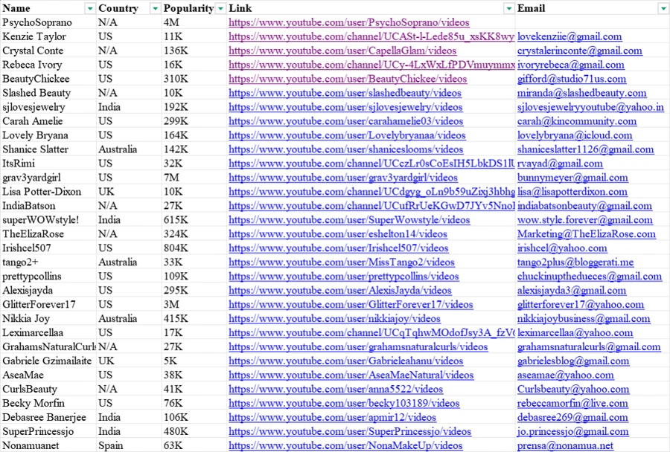Click the Marketing@TheElizaRose.com email link
Screen dimensions: 670x452
(587, 234)
